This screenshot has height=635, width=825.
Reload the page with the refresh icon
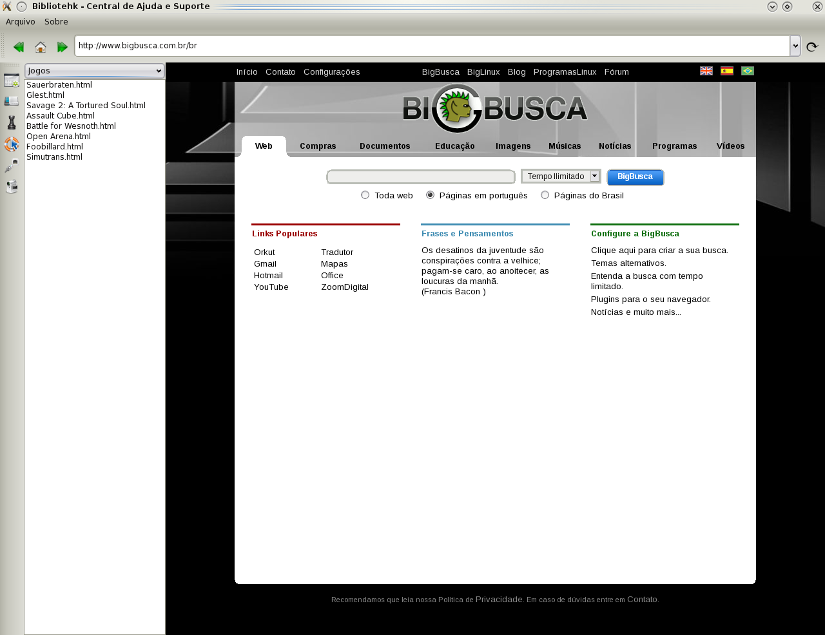(x=812, y=46)
